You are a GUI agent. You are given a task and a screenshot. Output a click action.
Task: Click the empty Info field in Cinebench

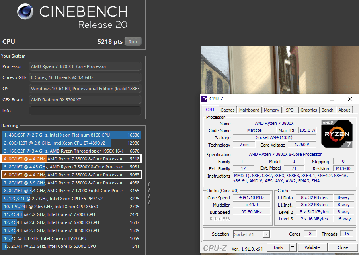click(x=85, y=111)
